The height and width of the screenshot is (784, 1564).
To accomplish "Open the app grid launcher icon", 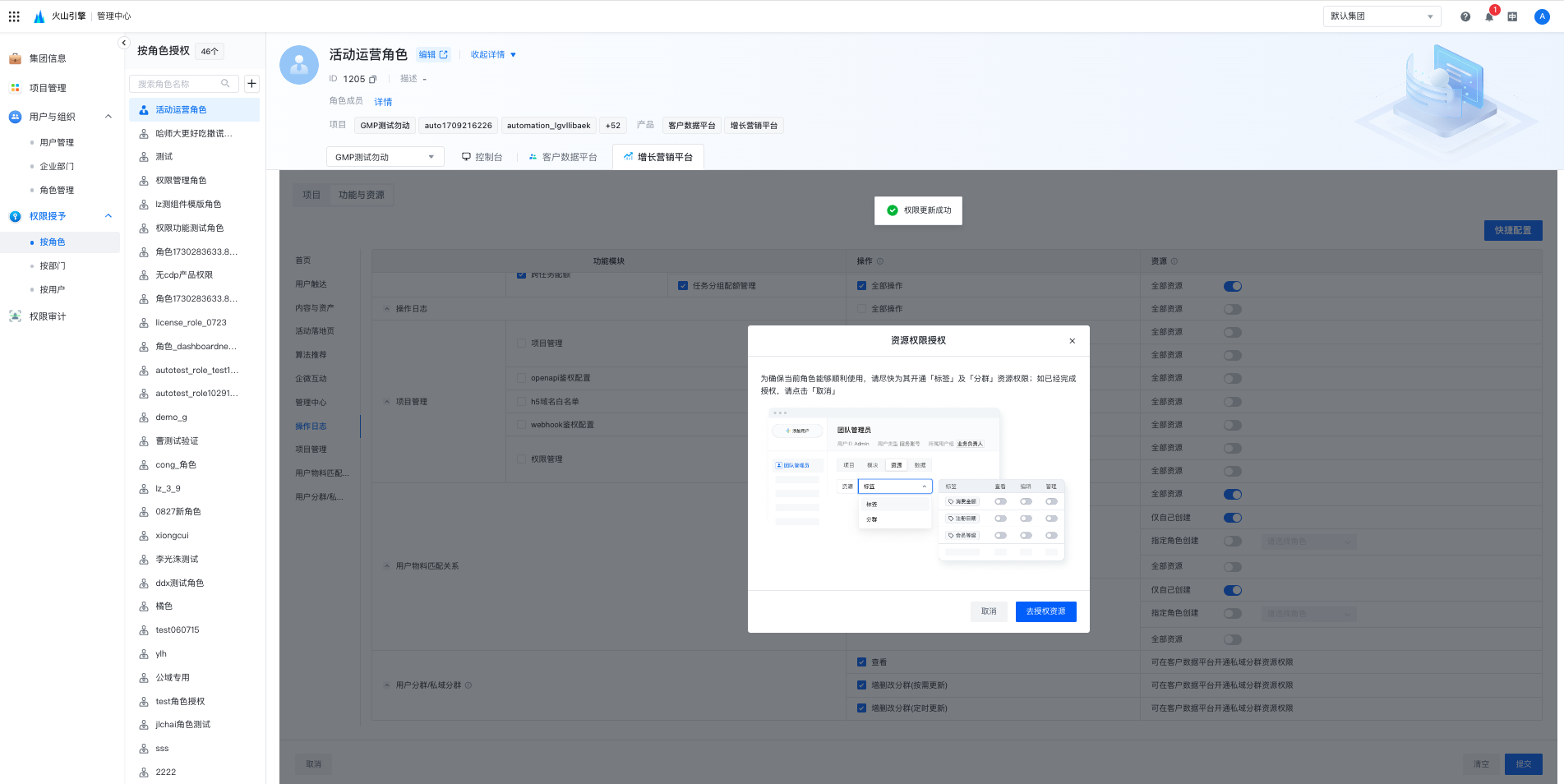I will pyautogui.click(x=14, y=16).
